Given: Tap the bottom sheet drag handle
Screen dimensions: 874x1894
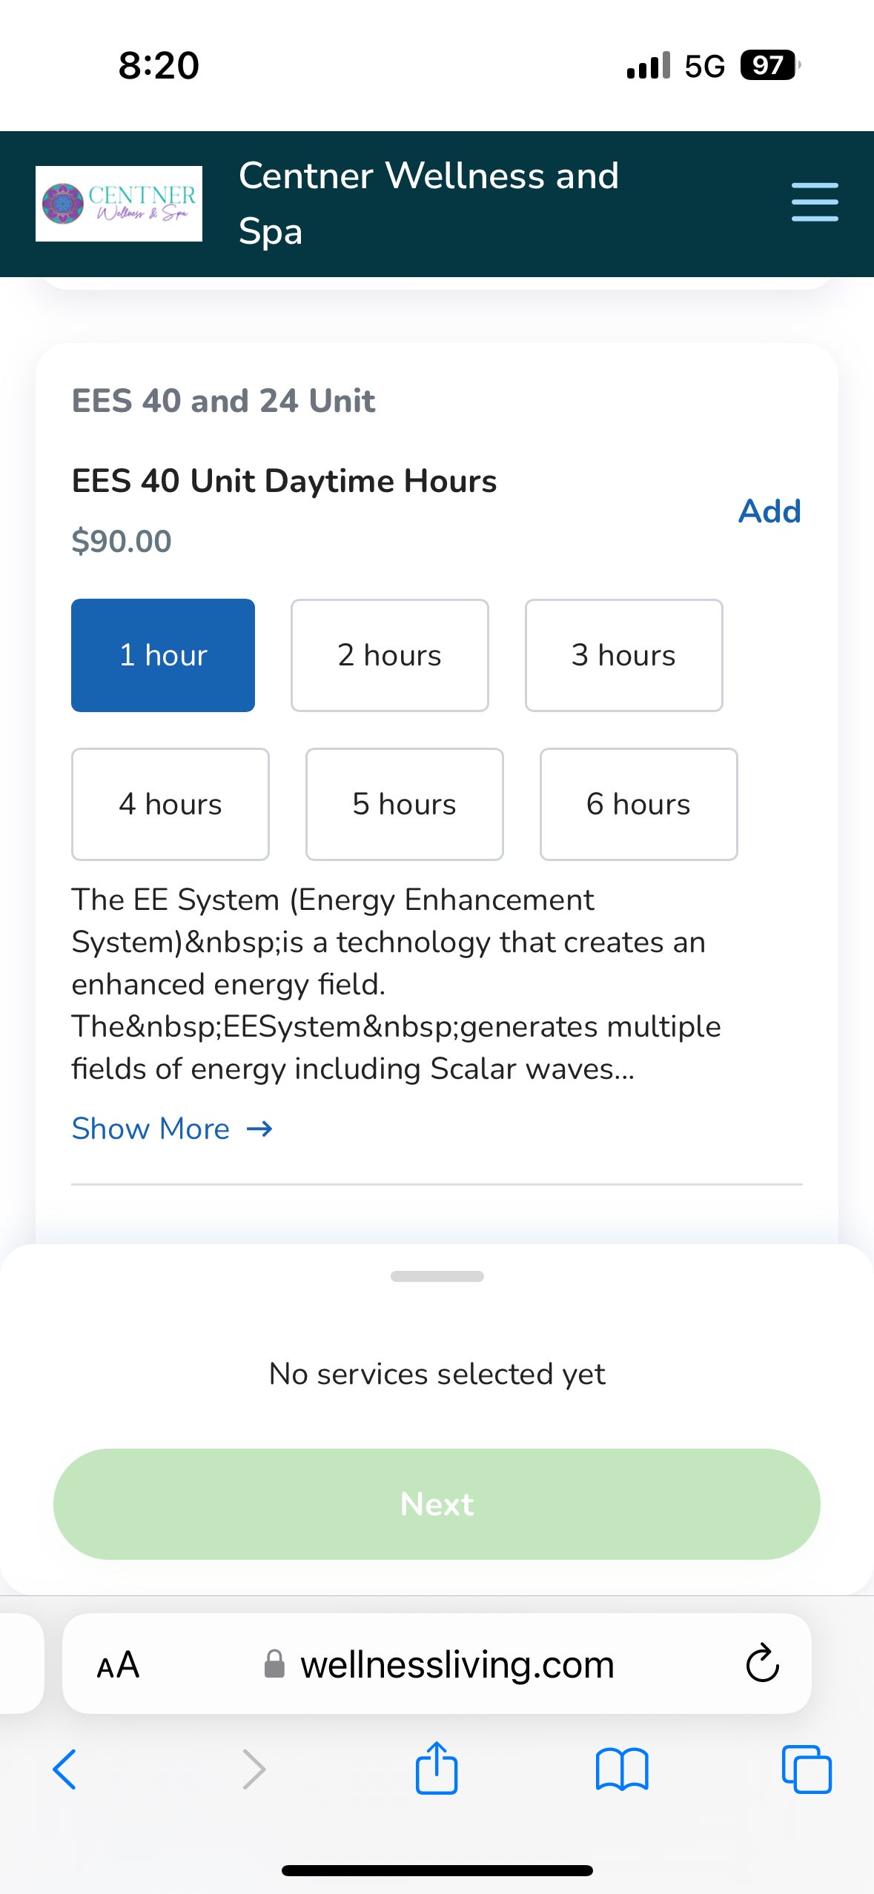Looking at the screenshot, I should [x=437, y=1276].
